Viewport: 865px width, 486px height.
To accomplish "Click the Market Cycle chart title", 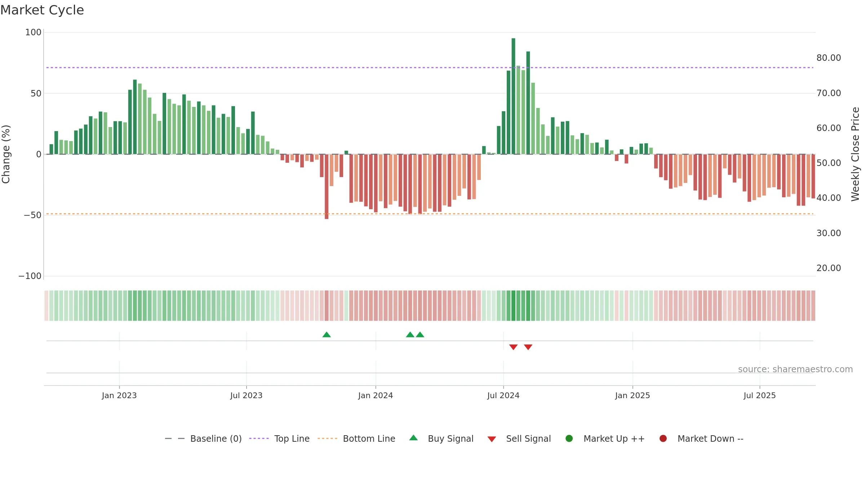I will 42,10.
